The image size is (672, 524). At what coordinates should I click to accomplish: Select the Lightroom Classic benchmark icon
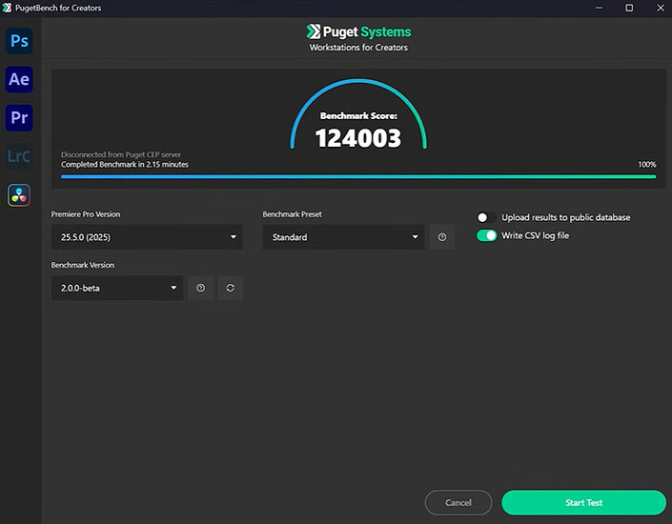coord(19,156)
